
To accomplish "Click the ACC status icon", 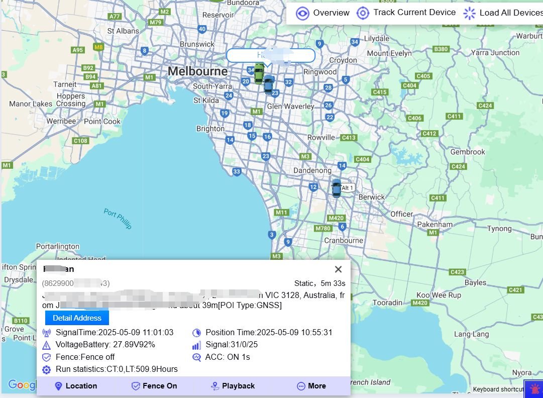I will (x=197, y=357).
